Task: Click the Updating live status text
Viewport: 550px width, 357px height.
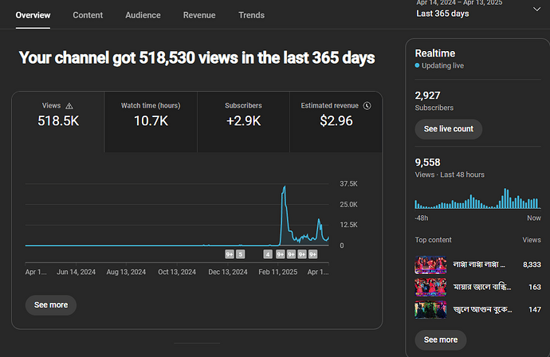Action: (442, 65)
